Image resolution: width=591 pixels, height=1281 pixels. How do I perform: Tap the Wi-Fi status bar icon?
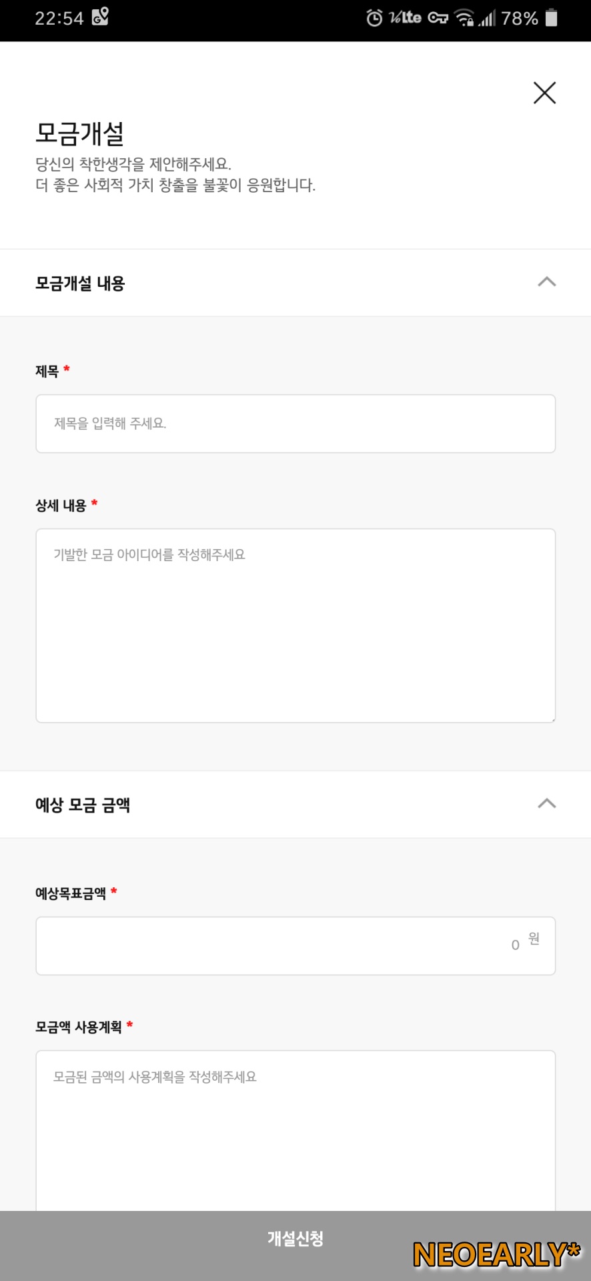[464, 18]
